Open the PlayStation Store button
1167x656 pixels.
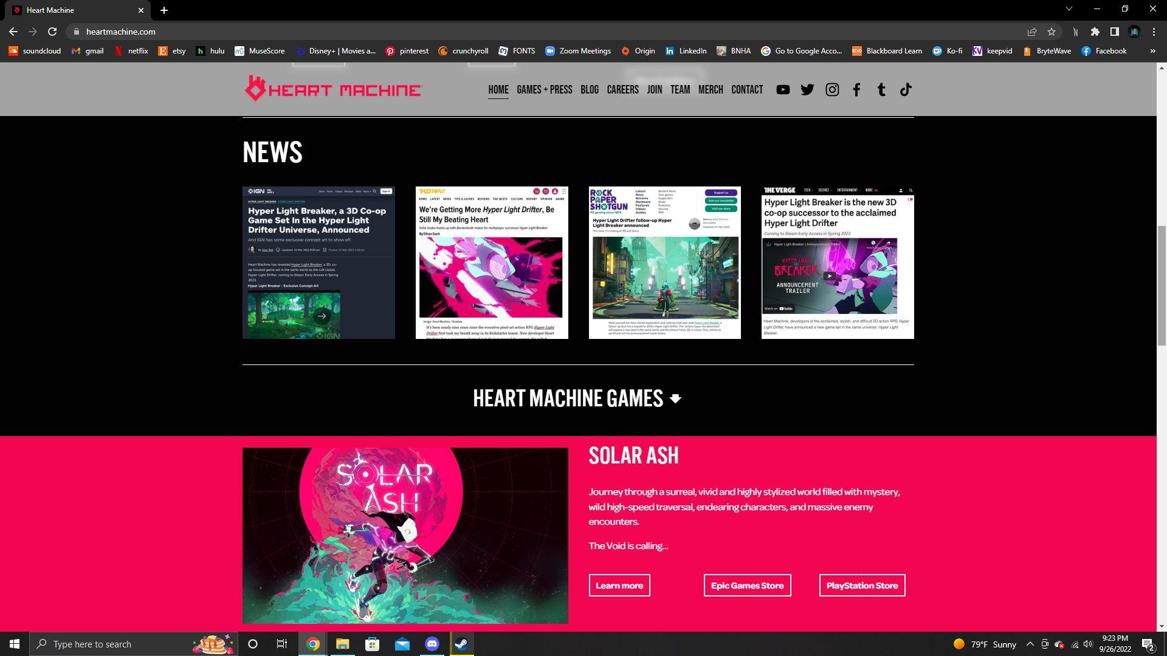click(x=862, y=586)
